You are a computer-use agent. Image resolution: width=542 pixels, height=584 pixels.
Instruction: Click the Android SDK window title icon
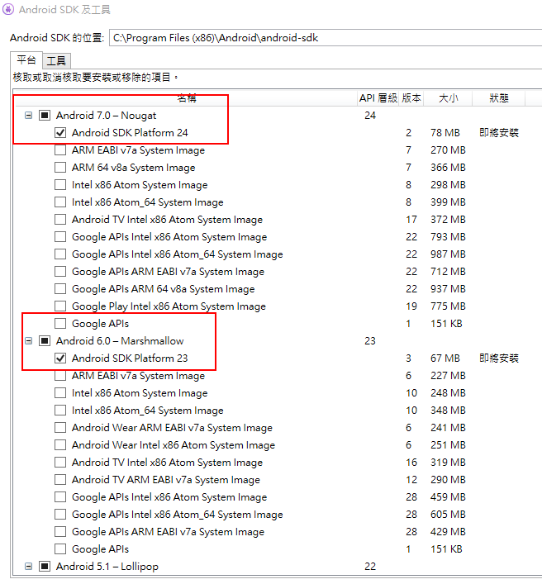tap(8, 9)
